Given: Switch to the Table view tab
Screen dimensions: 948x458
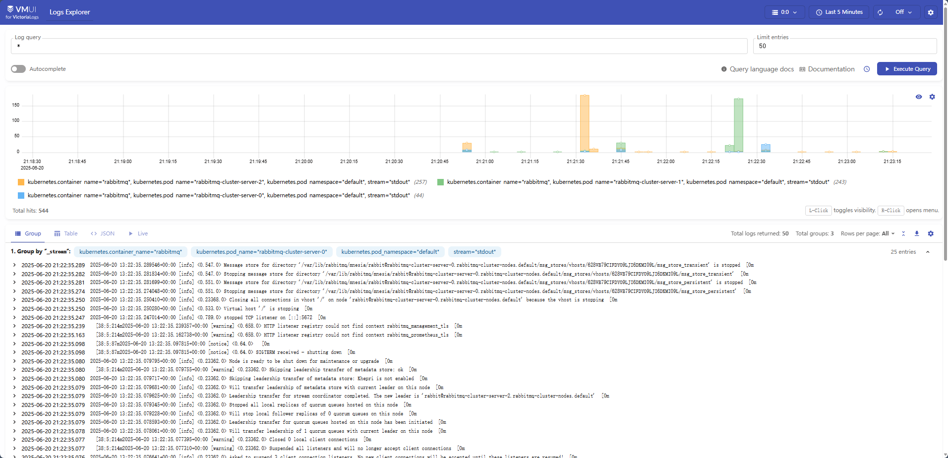Looking at the screenshot, I should [66, 233].
